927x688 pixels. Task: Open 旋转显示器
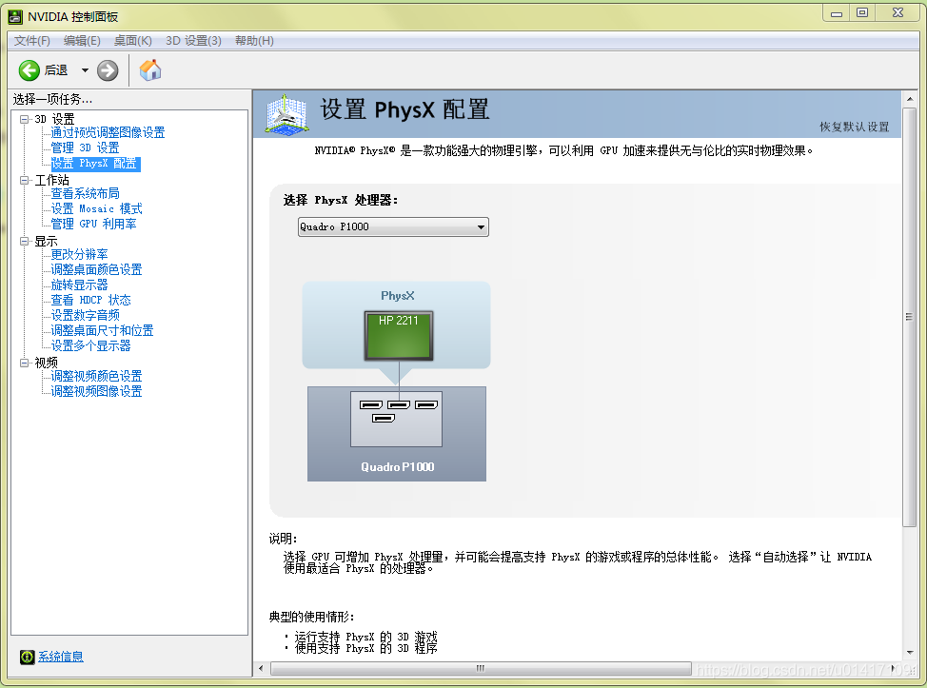[79, 285]
